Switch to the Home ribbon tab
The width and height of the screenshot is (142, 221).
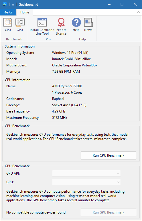(x=25, y=12)
